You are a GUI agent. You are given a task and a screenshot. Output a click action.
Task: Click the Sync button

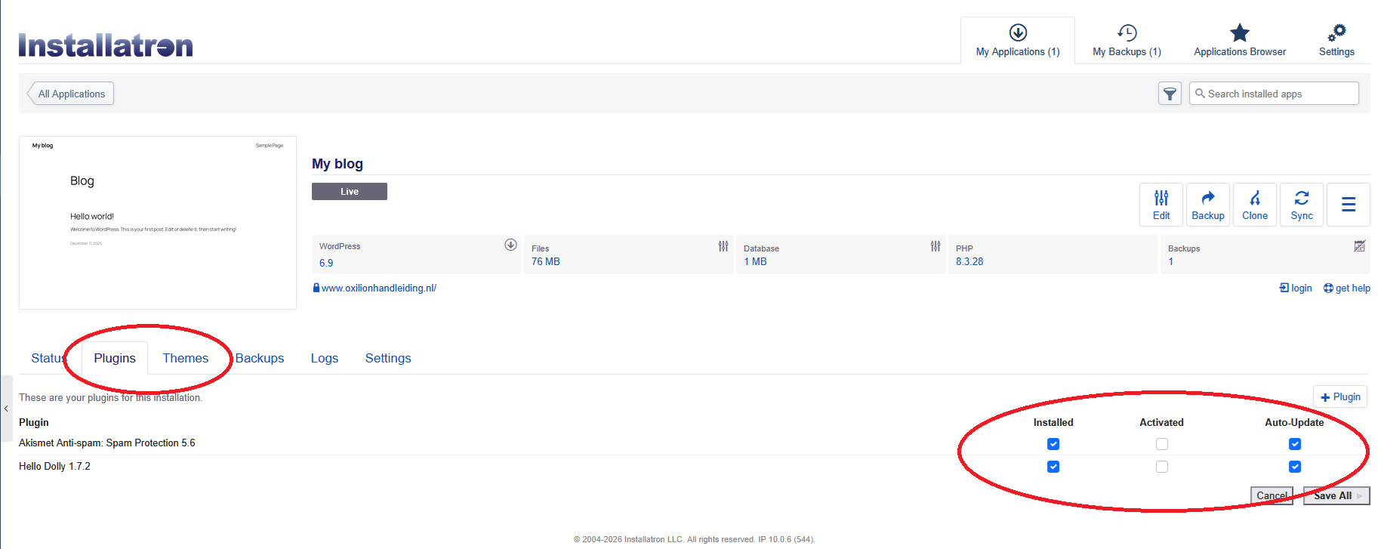[x=1302, y=205]
